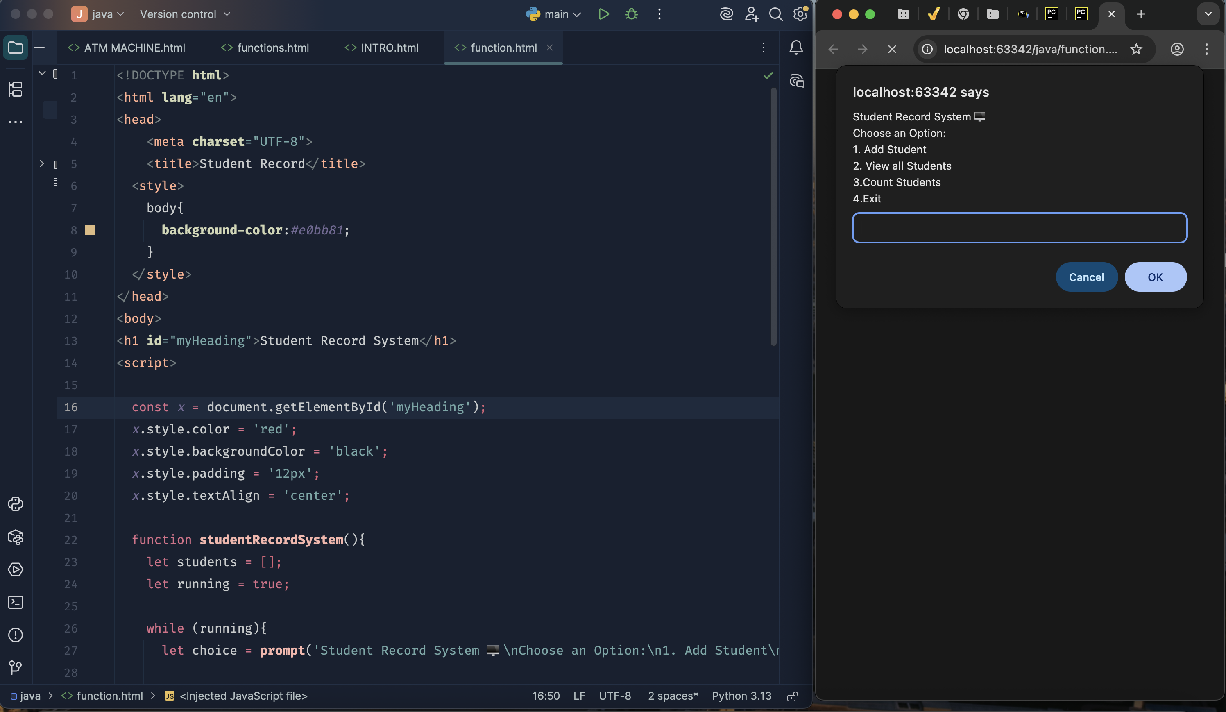
Task: Toggle the Project tool window
Action: [16, 48]
